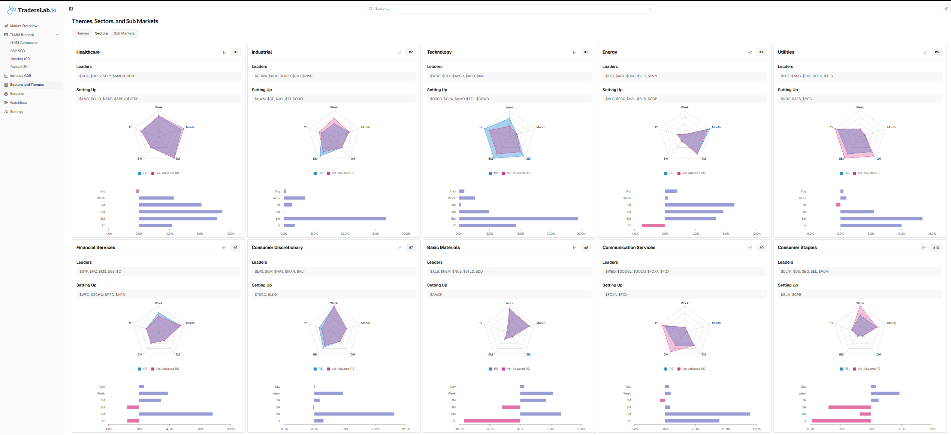Screen dimensions: 951x435
Task: Toggle the sidebar collapse icon
Action: click(71, 9)
